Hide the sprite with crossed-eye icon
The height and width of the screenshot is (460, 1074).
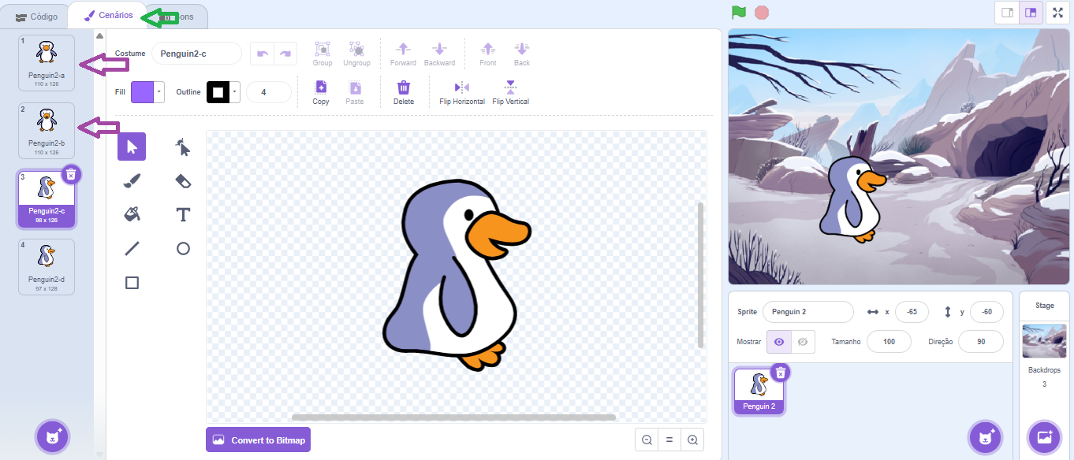(x=803, y=342)
